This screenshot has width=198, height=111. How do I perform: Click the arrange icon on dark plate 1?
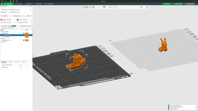pyautogui.click(x=105, y=51)
